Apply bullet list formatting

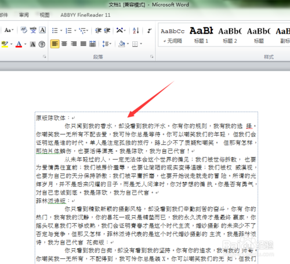55,31
